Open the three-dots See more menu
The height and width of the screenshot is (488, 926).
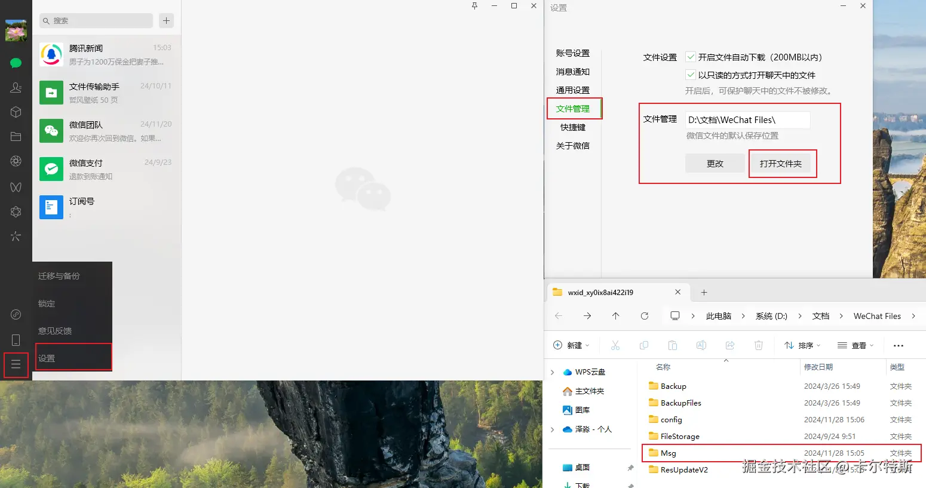[x=898, y=345]
